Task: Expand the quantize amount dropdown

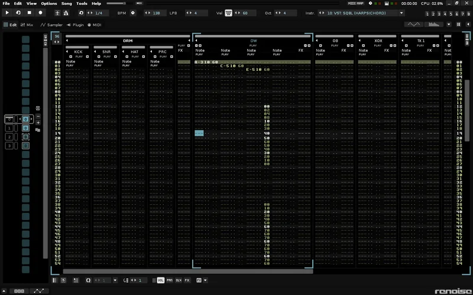Action: (x=115, y=280)
